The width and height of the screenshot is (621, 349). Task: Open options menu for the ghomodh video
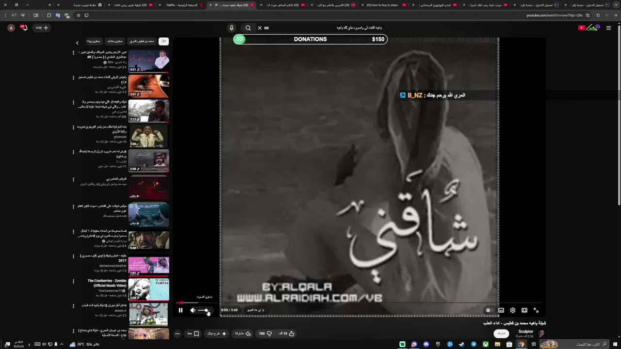(x=73, y=127)
